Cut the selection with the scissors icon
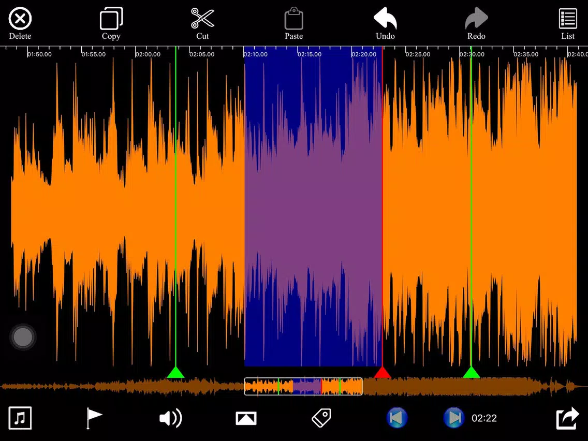The height and width of the screenshot is (441, 588). click(202, 19)
